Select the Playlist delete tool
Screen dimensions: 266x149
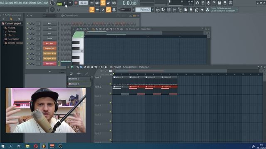[x=85, y=67]
